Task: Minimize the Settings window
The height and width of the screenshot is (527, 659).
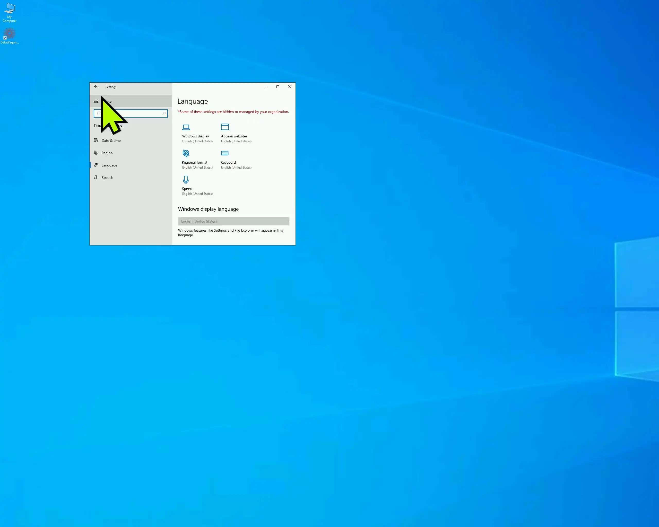Action: [266, 87]
